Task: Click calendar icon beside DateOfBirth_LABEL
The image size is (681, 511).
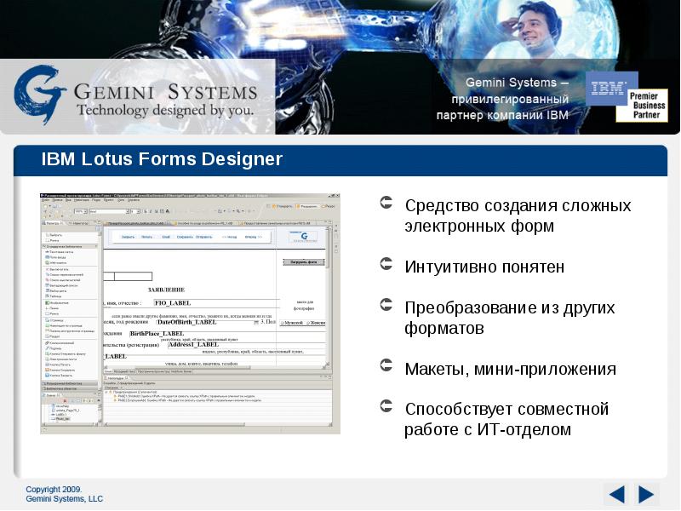Action: (257, 322)
